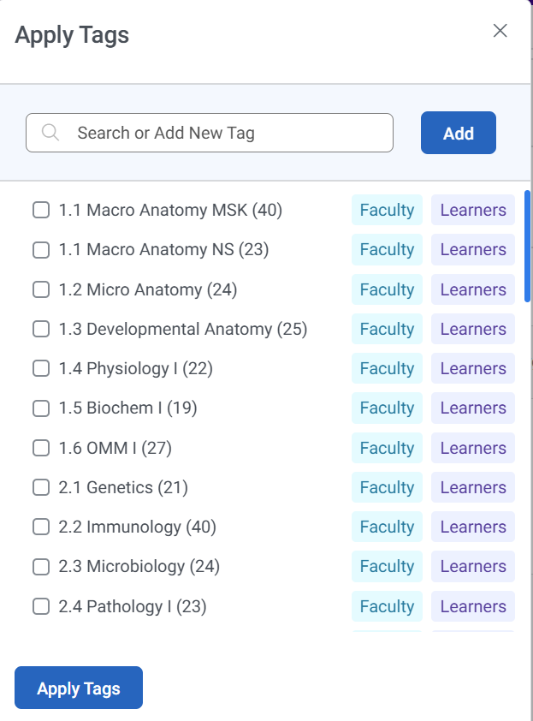Check the 1.6 OMM I checkbox
Viewport: 533px width, 721px height.
point(41,448)
